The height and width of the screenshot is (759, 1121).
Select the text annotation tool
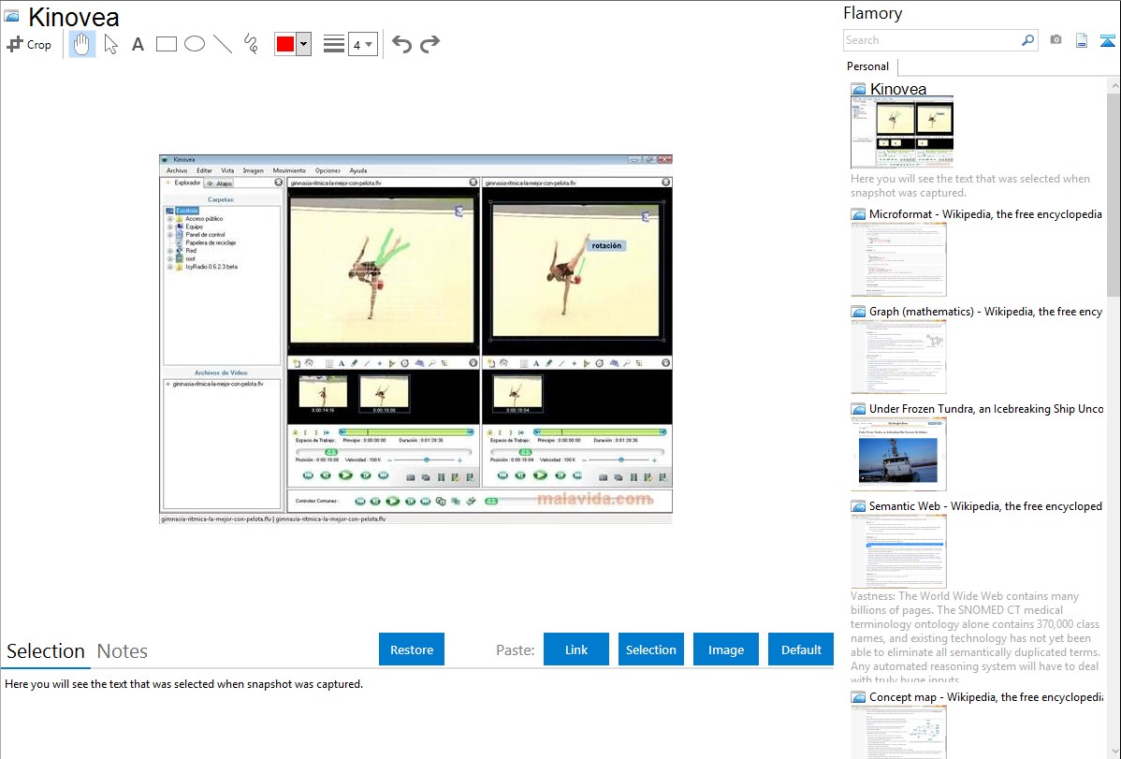pos(138,44)
